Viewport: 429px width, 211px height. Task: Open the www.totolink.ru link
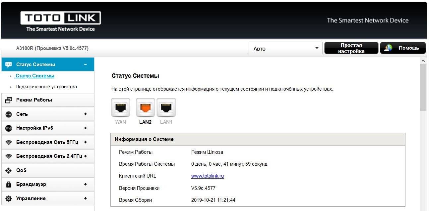(207, 176)
